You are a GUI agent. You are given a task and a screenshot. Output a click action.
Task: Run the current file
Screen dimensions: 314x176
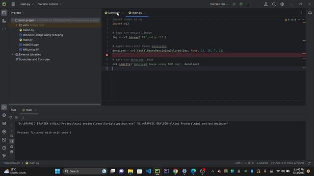click(234, 4)
